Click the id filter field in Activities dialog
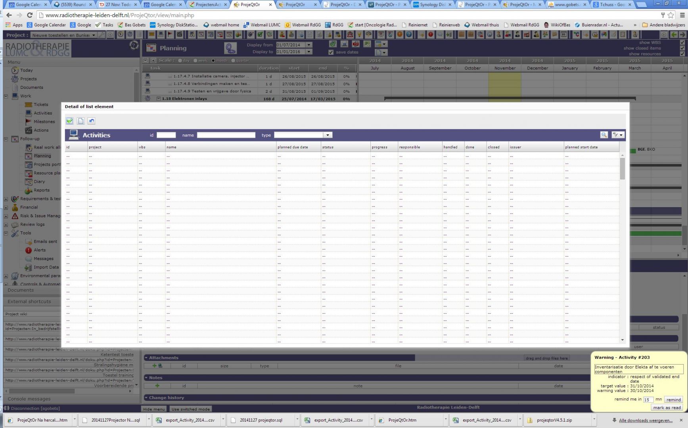This screenshot has height=428, width=688. coord(166,135)
